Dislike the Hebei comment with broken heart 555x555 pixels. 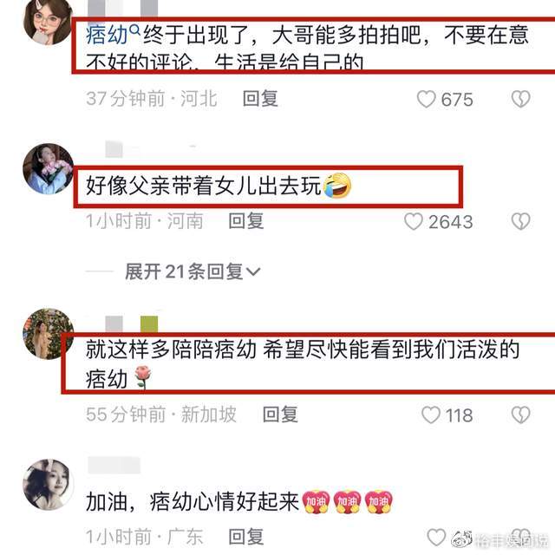(520, 99)
